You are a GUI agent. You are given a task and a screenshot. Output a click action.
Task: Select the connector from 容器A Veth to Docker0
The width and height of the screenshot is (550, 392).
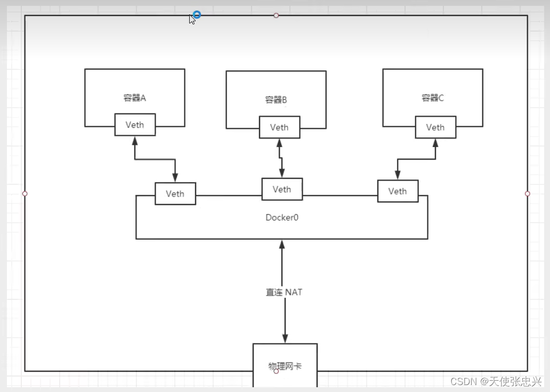(155, 158)
